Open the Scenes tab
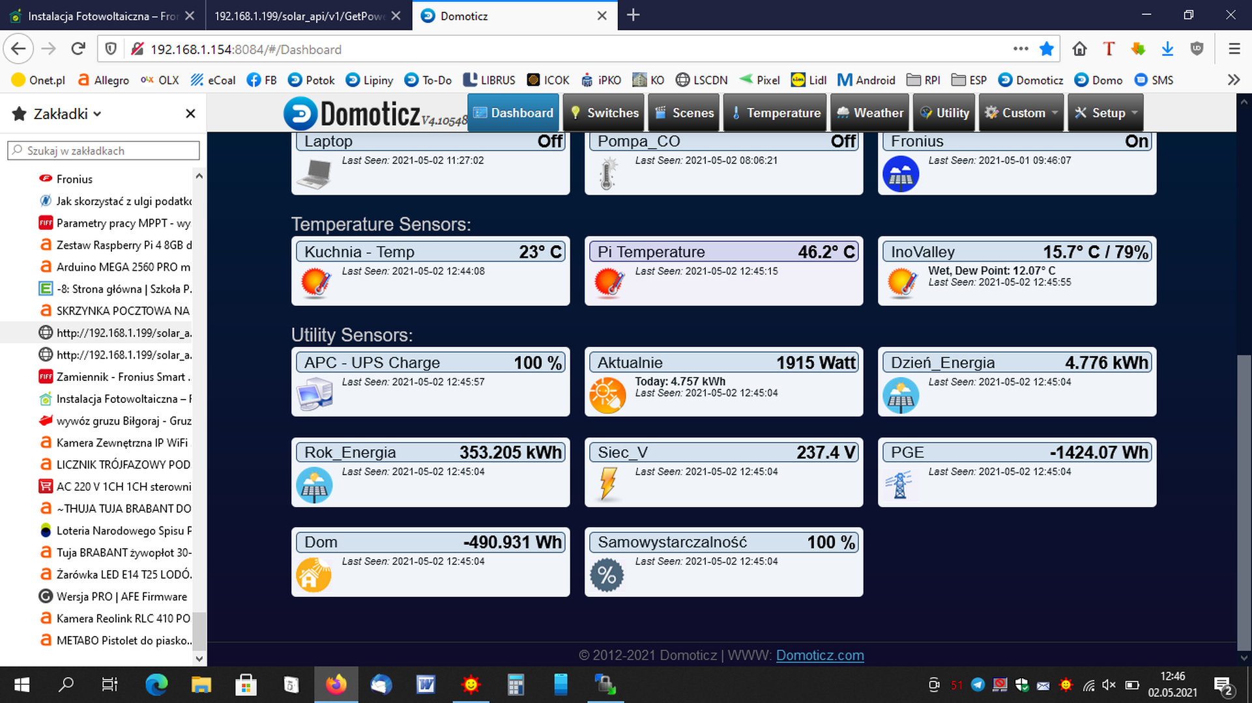 tap(684, 113)
